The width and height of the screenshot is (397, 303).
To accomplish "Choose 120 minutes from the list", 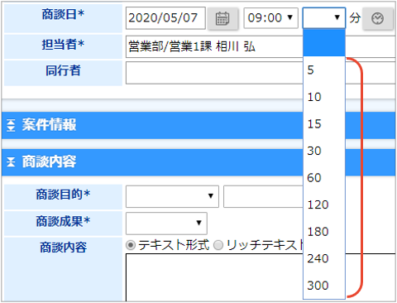I will click(x=324, y=204).
